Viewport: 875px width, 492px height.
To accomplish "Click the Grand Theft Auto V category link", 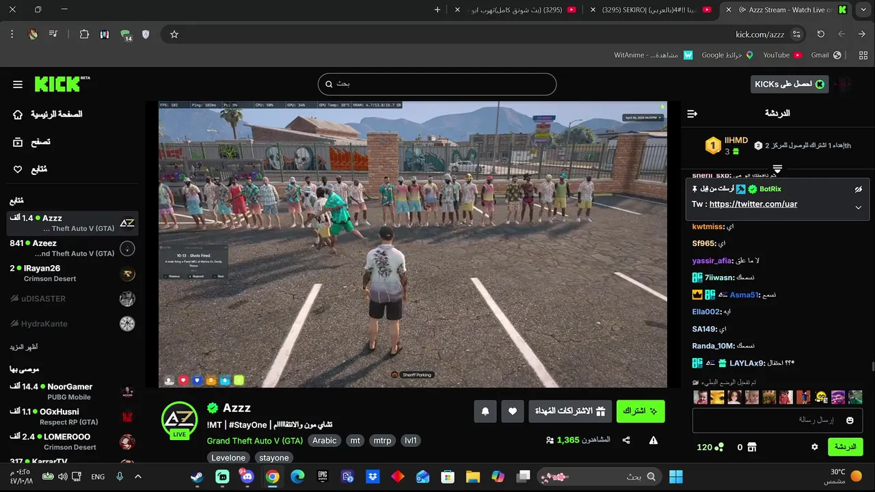I will click(x=255, y=441).
